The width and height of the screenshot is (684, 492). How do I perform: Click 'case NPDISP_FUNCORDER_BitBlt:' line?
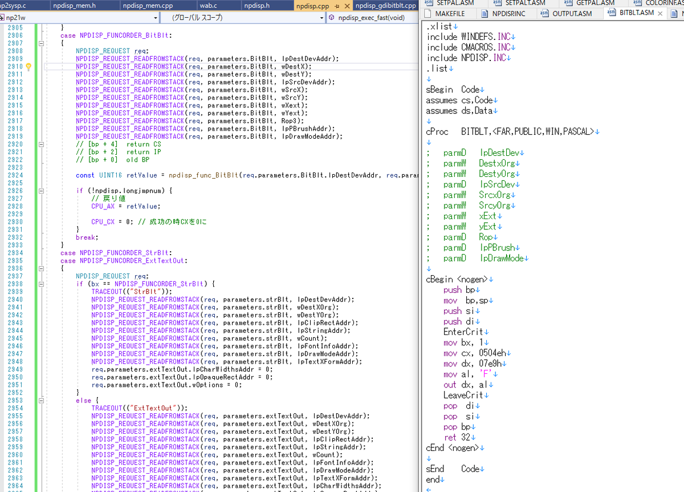pyautogui.click(x=115, y=35)
